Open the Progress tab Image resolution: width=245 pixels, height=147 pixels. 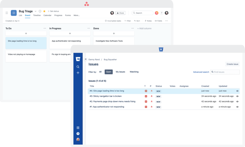coord(58,15)
